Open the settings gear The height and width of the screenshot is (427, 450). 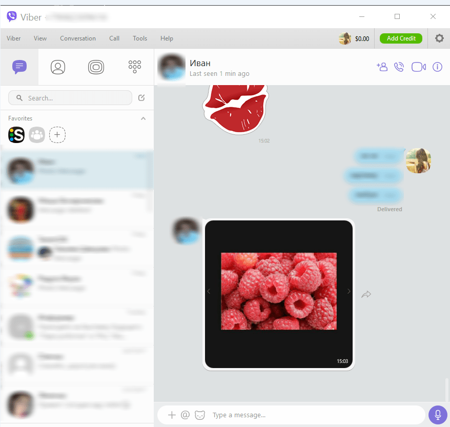click(x=439, y=38)
